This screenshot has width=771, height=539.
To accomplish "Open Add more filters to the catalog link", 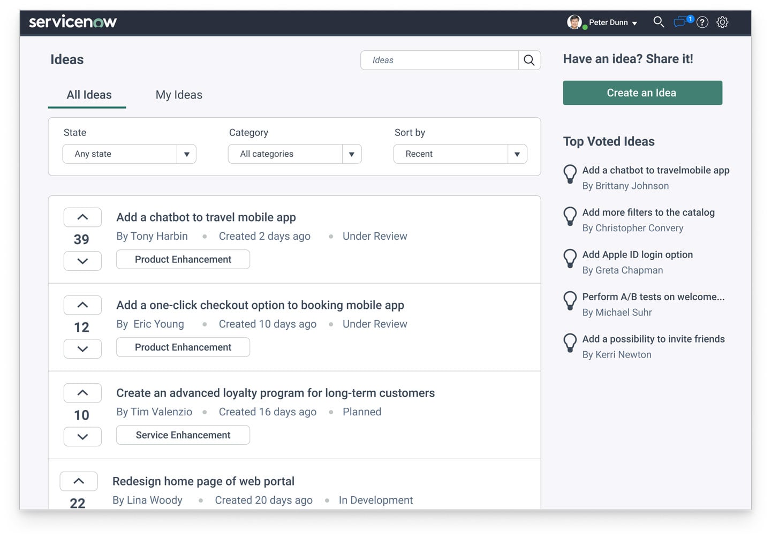I will [x=648, y=212].
